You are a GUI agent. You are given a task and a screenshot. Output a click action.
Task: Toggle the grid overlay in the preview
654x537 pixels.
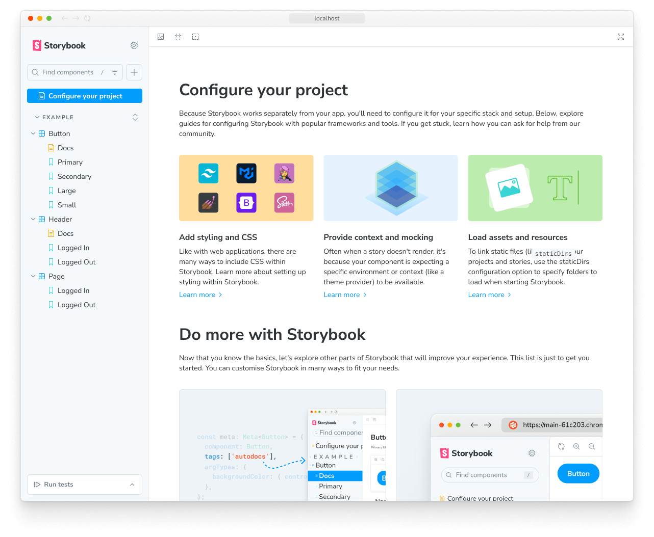178,37
